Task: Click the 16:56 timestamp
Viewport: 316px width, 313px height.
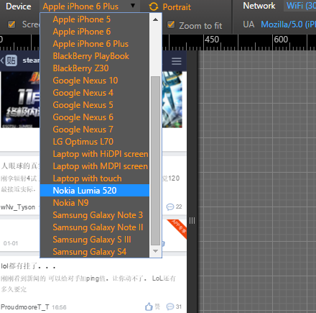Action: (x=59, y=307)
